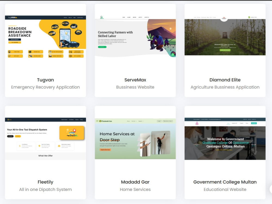Click the round Diamond Elite logo badge
The image size is (272, 204).
[x=224, y=18]
